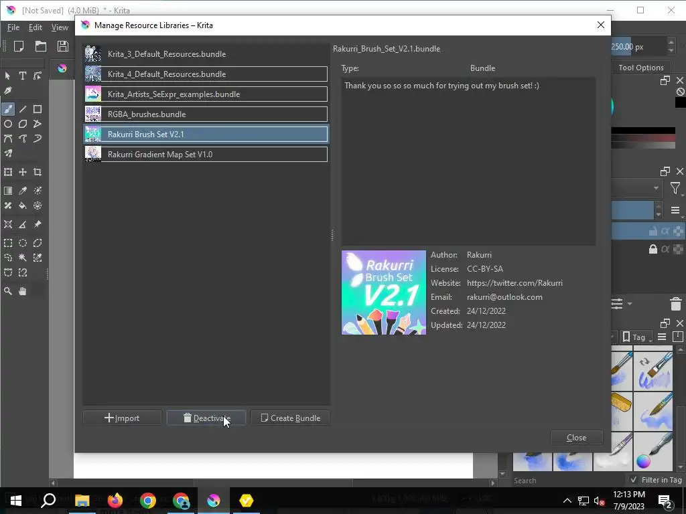
Task: Click the Import button
Action: point(122,418)
